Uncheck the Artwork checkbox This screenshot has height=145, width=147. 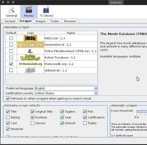[x=62, y=123]
